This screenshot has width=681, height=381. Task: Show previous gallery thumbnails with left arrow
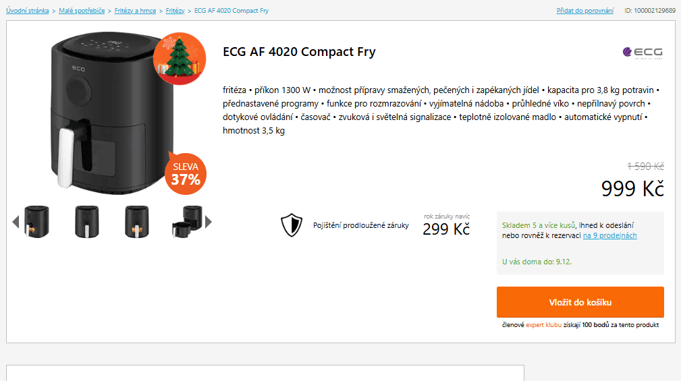pos(16,221)
